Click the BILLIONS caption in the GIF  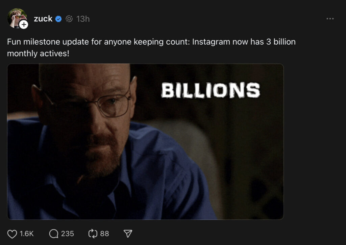click(211, 91)
